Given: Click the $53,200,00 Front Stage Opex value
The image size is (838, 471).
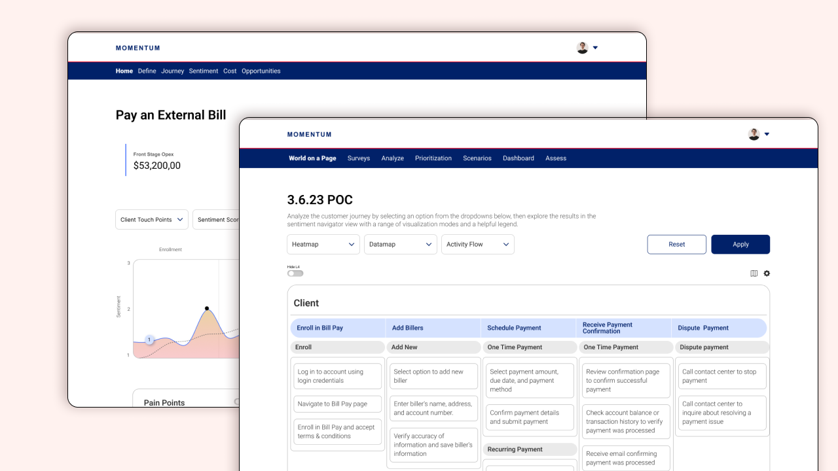Looking at the screenshot, I should [x=157, y=166].
